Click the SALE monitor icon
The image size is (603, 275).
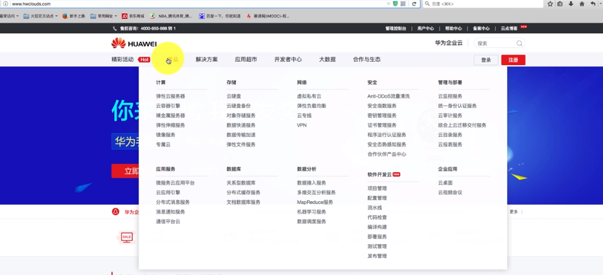(127, 237)
